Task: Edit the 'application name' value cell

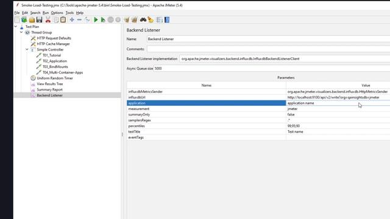Action: pos(338,103)
